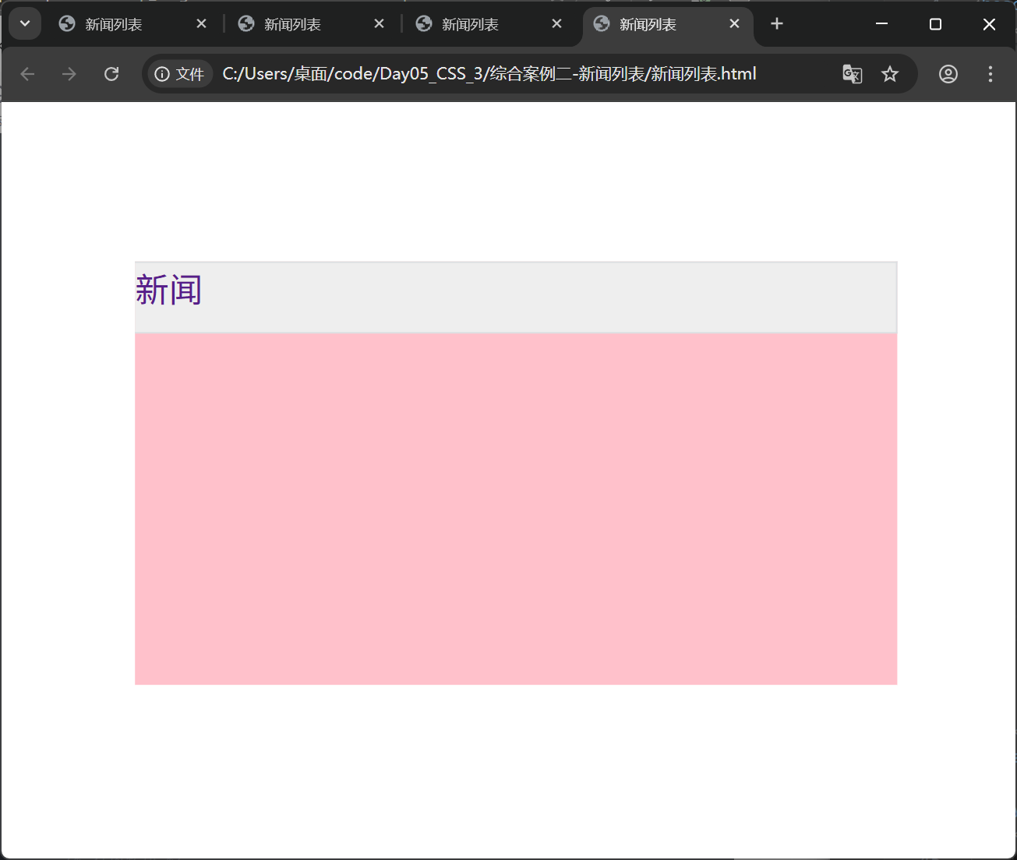Click the 新闻 heading link on the page

[168, 289]
